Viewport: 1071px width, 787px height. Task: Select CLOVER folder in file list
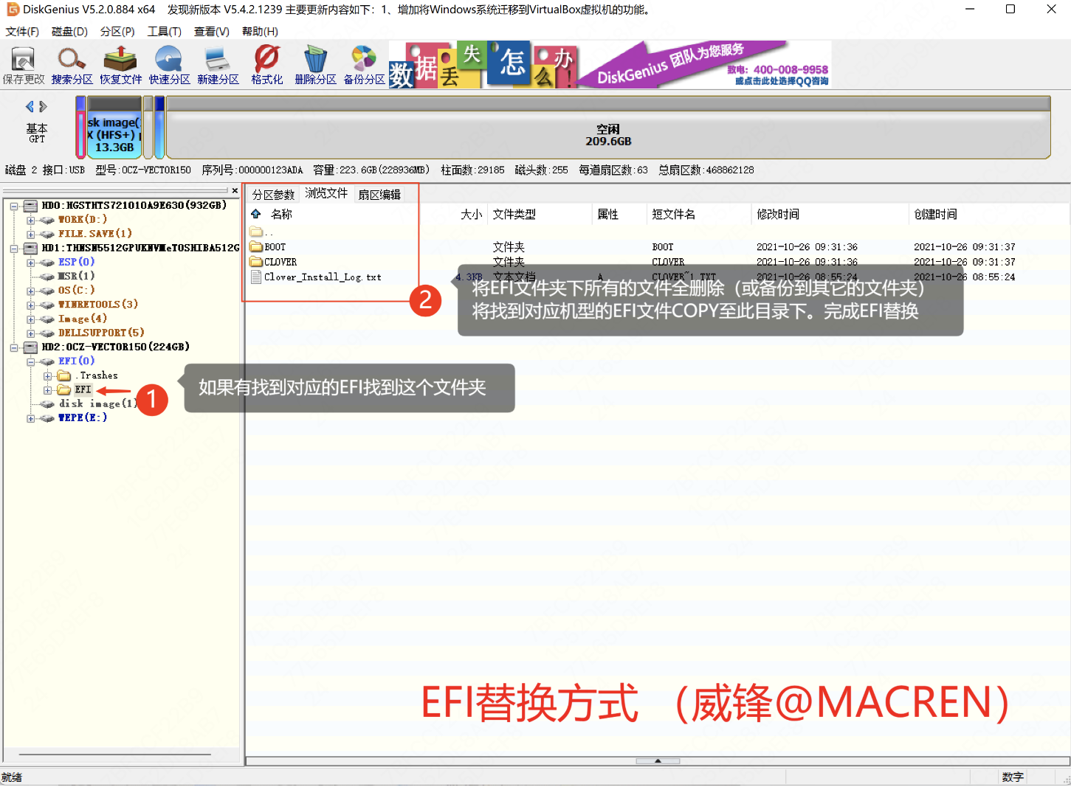280,262
